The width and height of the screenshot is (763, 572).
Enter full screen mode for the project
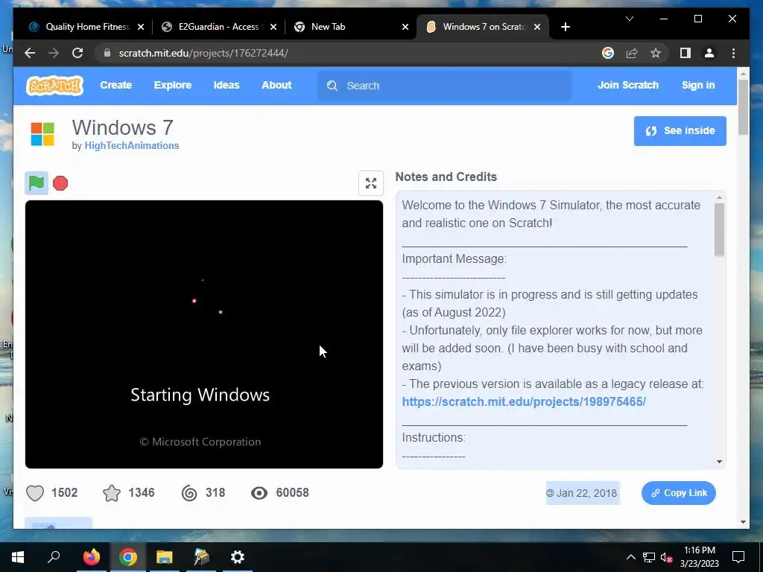tap(371, 183)
